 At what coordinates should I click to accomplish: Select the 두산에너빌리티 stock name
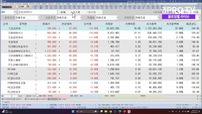(x=19, y=65)
